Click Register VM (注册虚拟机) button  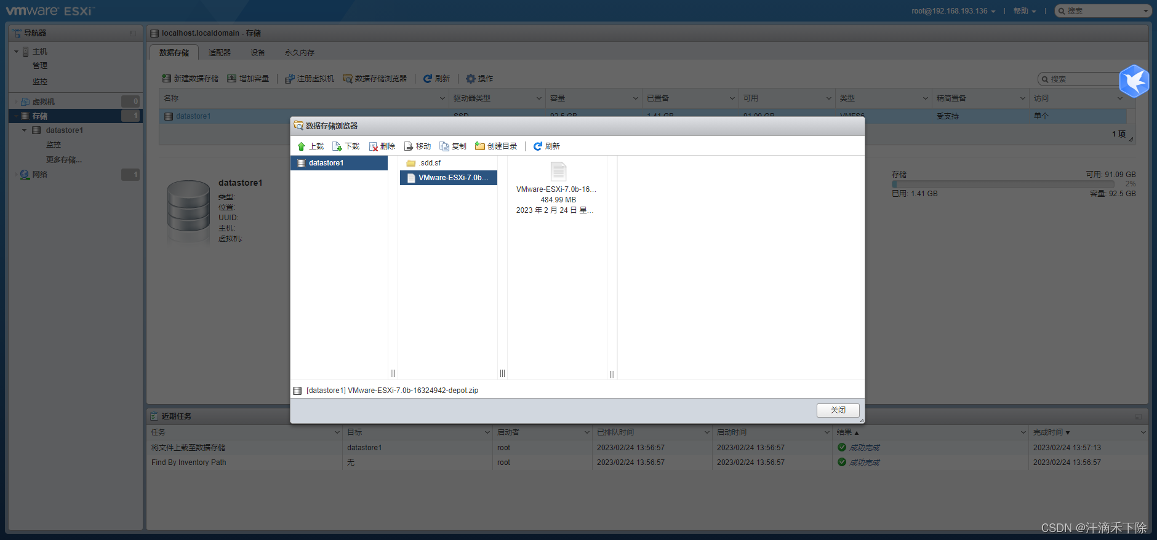click(310, 79)
